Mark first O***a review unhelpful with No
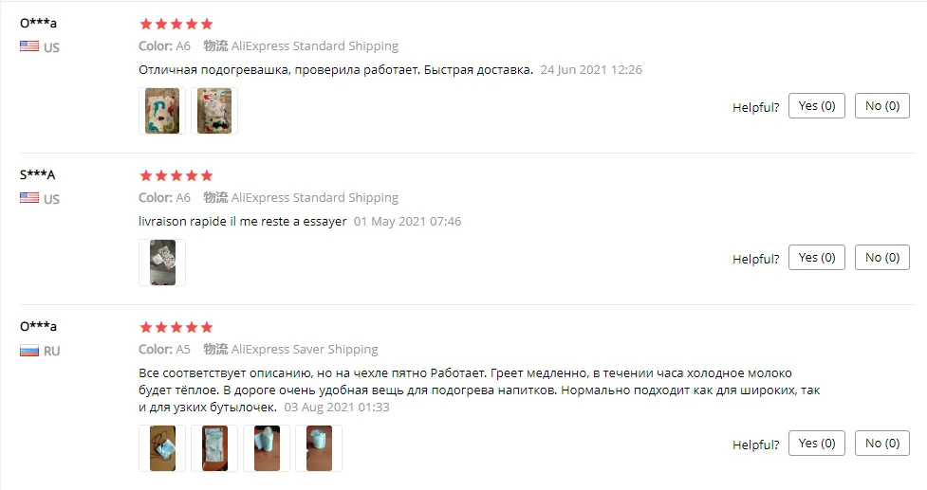Image resolution: width=927 pixels, height=490 pixels. coord(882,105)
